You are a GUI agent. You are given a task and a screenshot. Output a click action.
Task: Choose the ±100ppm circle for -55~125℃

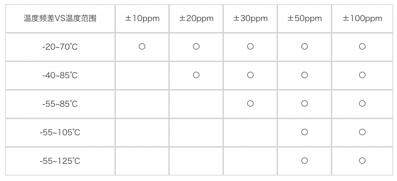click(x=362, y=161)
